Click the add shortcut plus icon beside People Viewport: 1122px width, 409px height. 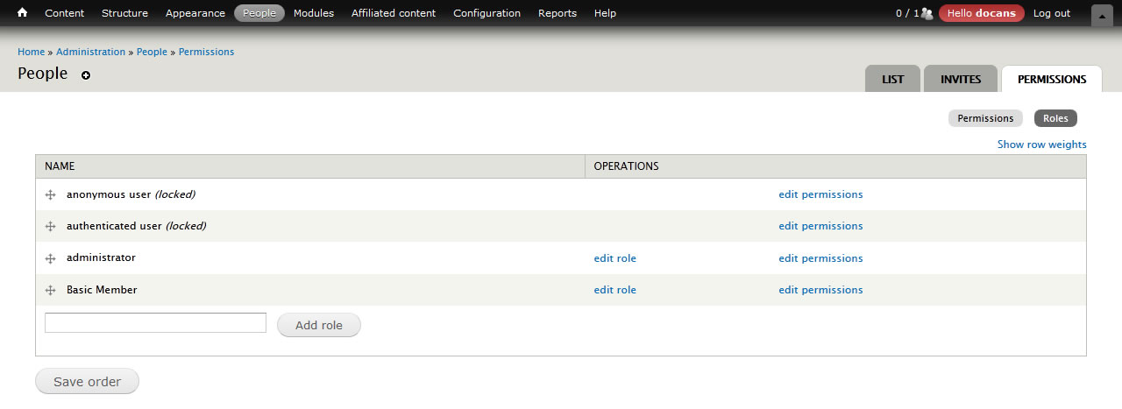(x=86, y=75)
